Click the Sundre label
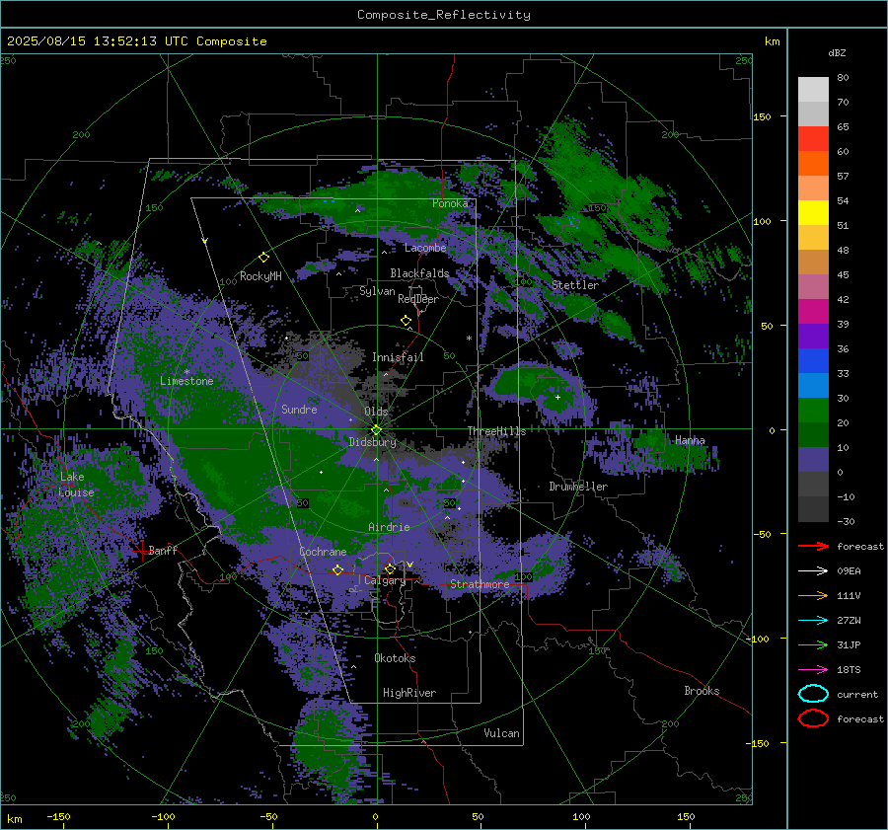The image size is (888, 830). coord(299,410)
